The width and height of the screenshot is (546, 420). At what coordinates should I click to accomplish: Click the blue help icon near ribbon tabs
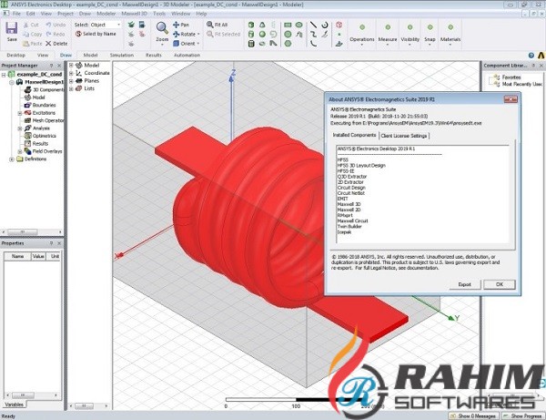531,55
